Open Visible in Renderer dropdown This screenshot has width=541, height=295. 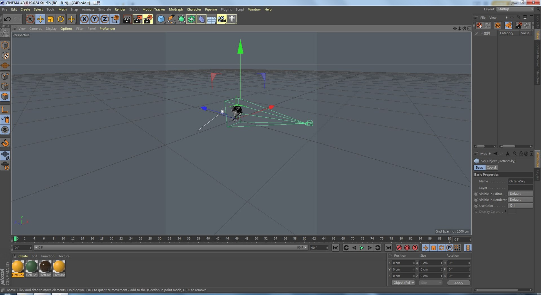520,200
